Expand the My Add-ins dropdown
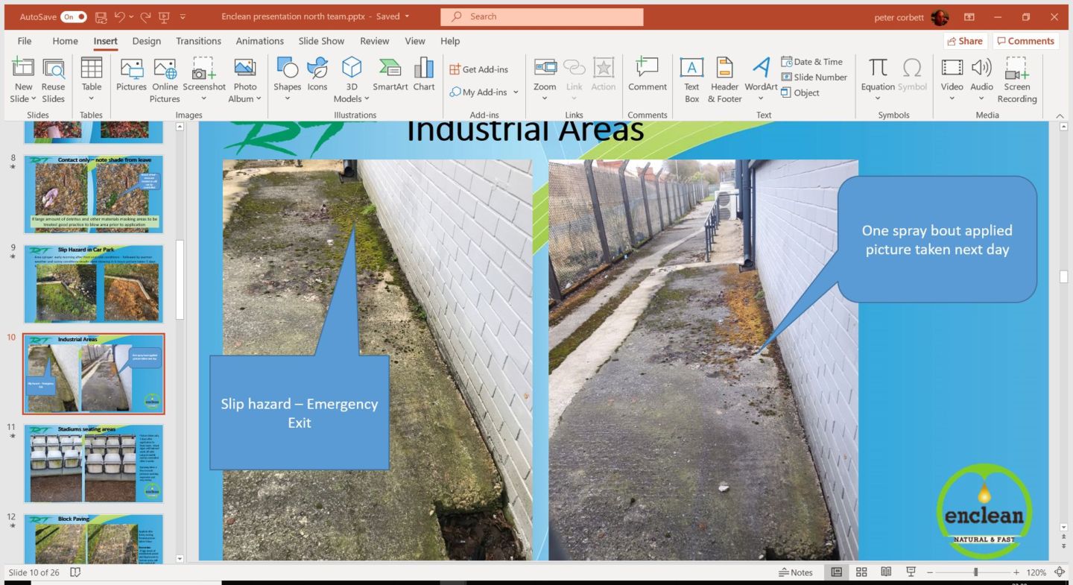The height and width of the screenshot is (585, 1073). point(516,92)
